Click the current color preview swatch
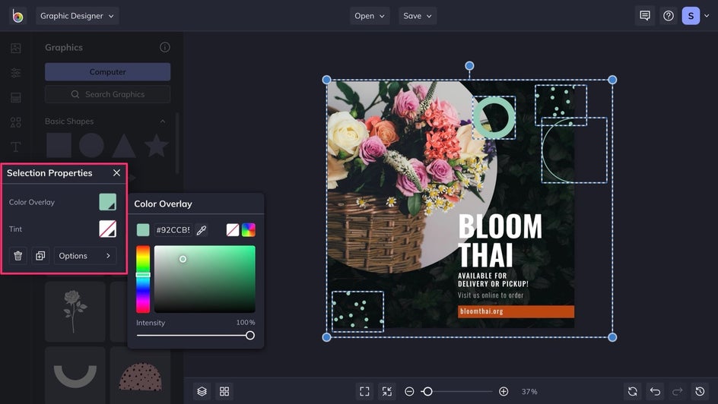Screen dimensions: 718x404 coord(143,230)
